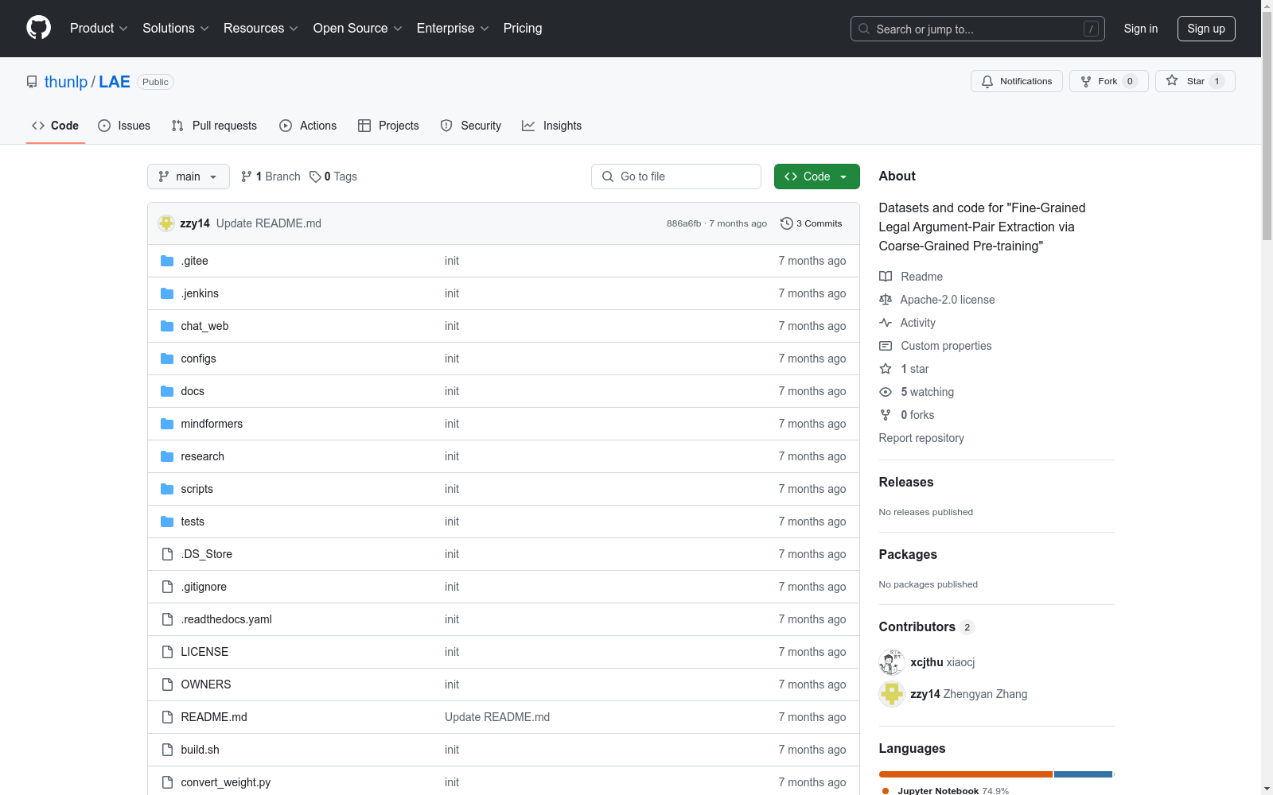
Task: Switch to the Pull requests tab
Action: [214, 126]
